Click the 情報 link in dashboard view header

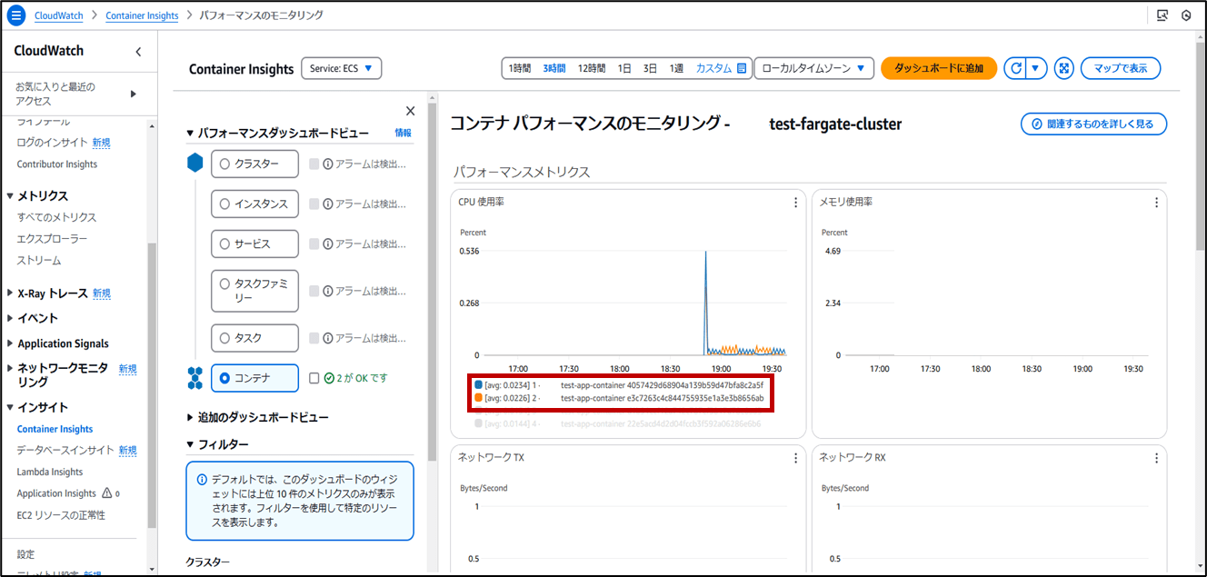pos(403,133)
